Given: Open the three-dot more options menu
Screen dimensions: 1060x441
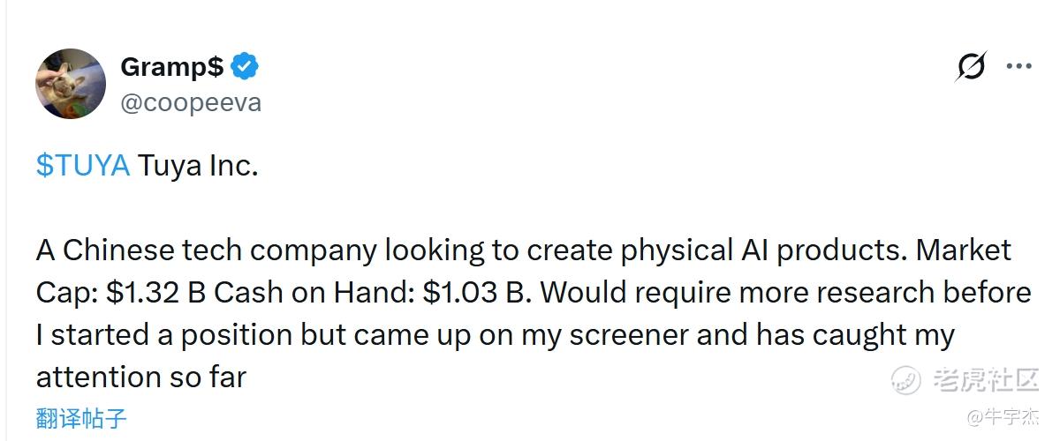Looking at the screenshot, I should [1019, 67].
